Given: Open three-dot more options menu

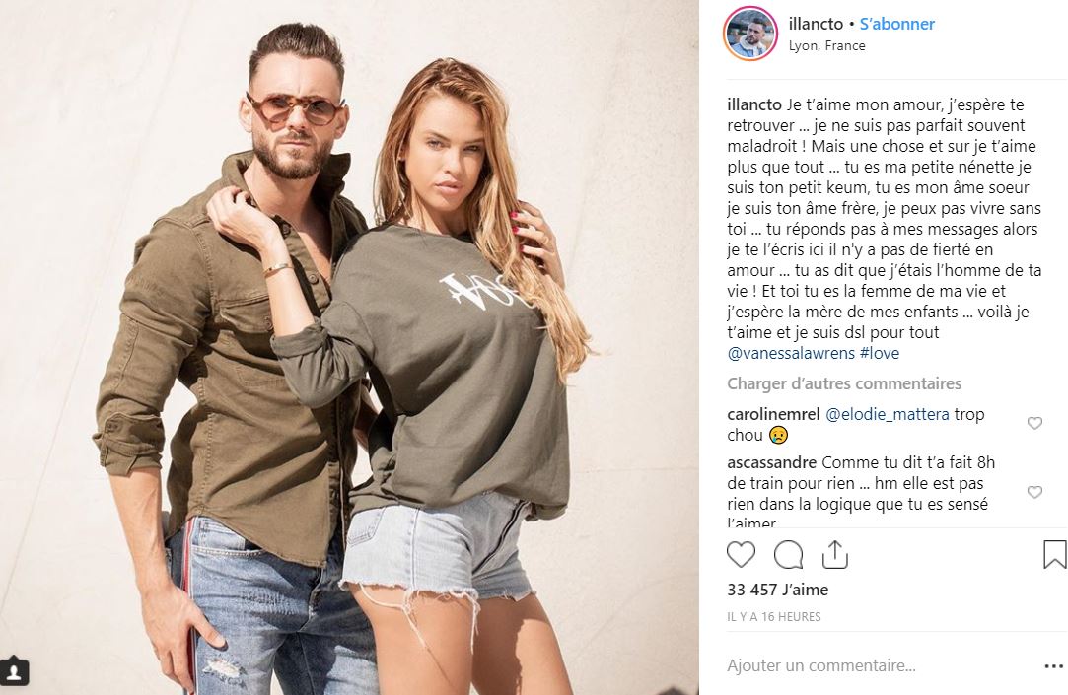Looking at the screenshot, I should pyautogui.click(x=1053, y=665).
